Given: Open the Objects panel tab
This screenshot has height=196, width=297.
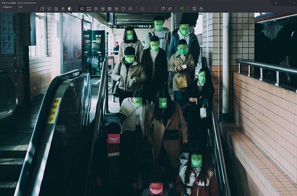Looking at the screenshot, I should (x=7, y=7).
